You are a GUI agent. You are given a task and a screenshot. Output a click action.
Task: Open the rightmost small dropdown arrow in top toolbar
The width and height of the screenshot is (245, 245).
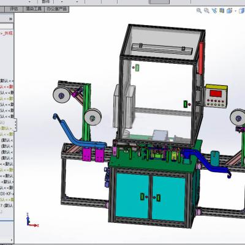click(x=77, y=2)
